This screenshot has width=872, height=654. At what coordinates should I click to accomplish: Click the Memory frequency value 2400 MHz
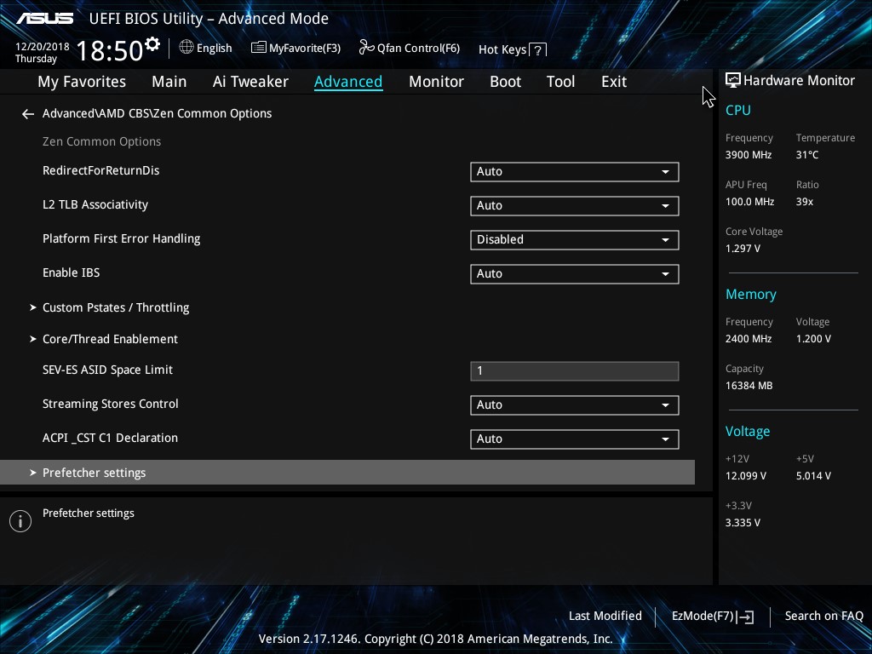(749, 339)
